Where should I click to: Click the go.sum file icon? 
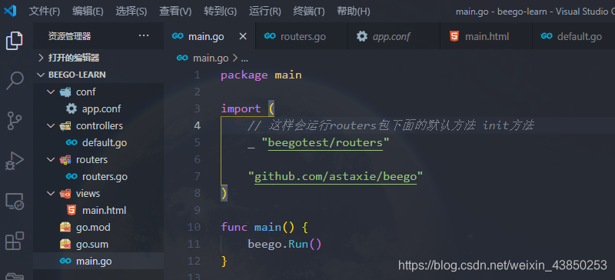point(65,244)
